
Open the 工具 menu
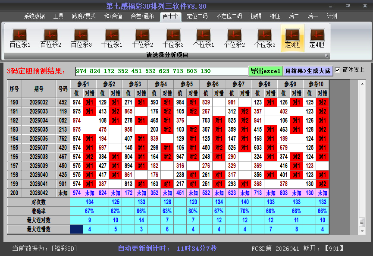pyautogui.click(x=58, y=16)
